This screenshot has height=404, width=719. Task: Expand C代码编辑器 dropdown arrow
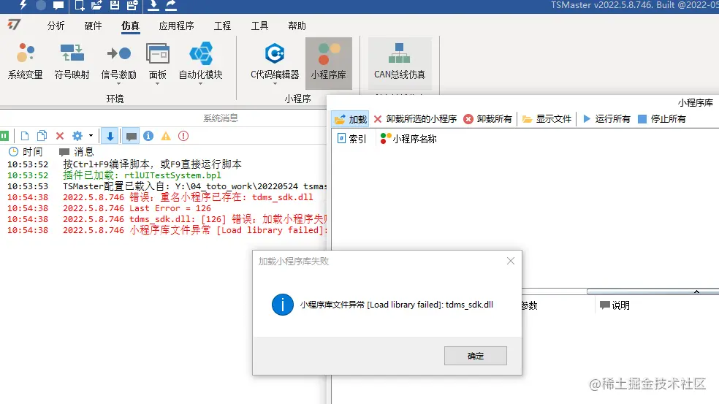[x=275, y=84]
